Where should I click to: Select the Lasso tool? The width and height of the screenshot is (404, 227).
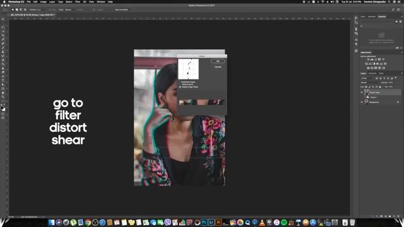point(3,27)
